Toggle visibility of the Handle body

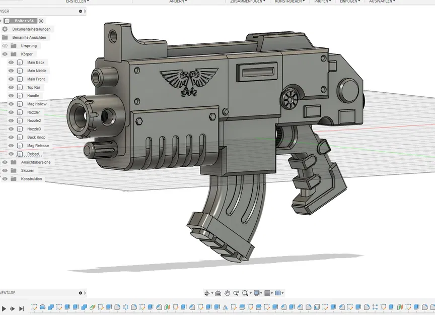click(x=11, y=95)
